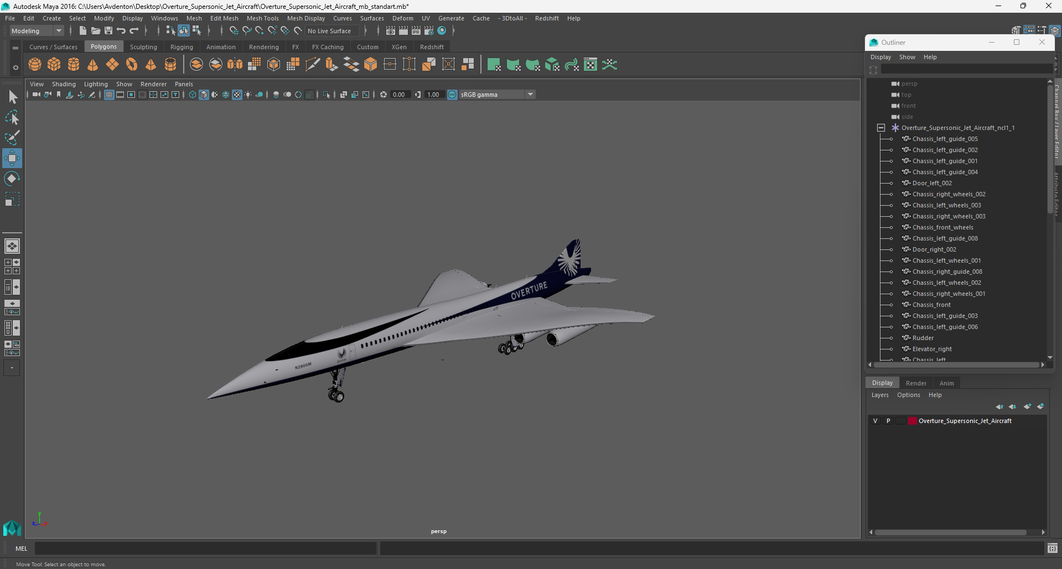Viewport: 1062px width, 569px height.
Task: Click the Mirror geometry shelf icon
Action: click(x=235, y=65)
